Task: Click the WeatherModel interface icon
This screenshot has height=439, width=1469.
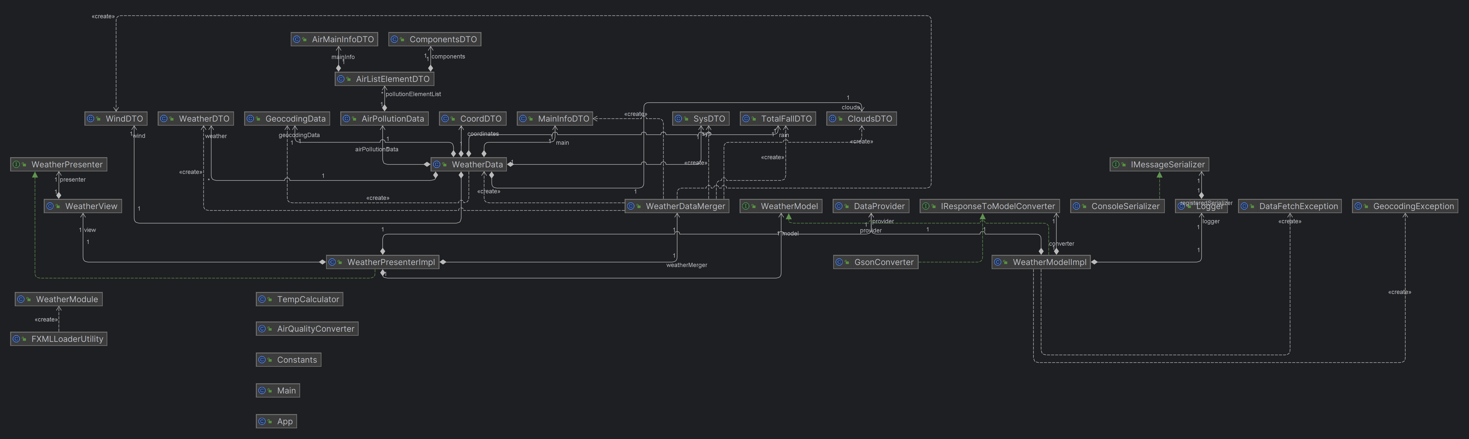Action: [746, 206]
